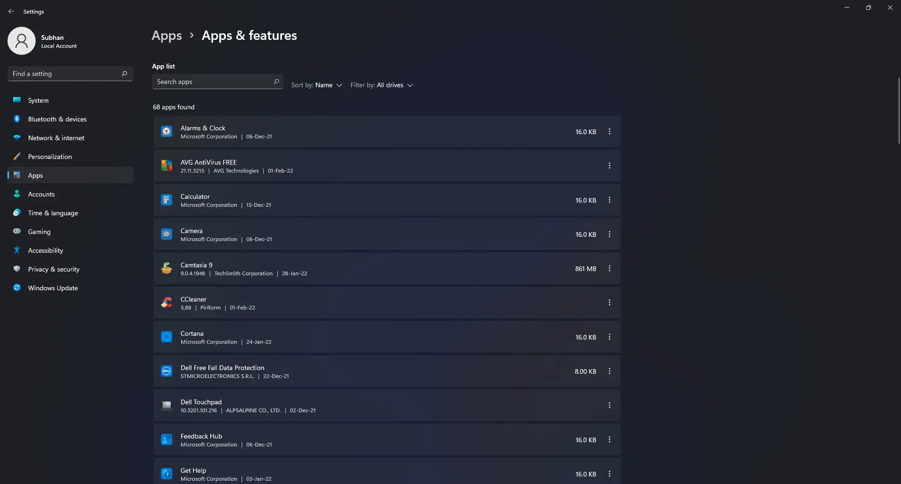Viewport: 901px width, 484px height.
Task: Go to System settings
Action: pos(70,100)
